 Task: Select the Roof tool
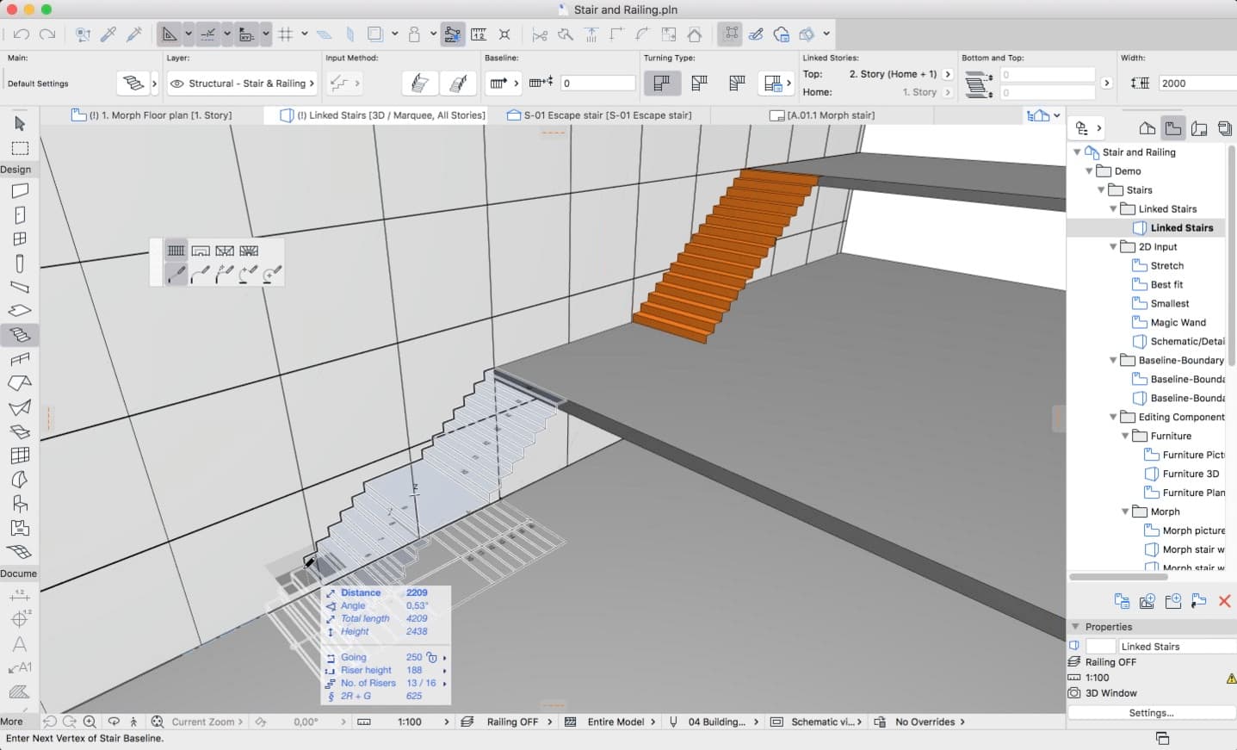(x=20, y=382)
